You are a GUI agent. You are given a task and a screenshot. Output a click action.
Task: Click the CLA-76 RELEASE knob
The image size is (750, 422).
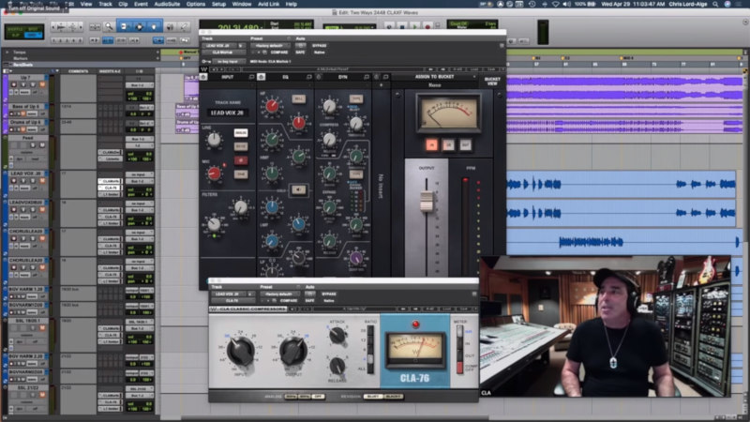click(x=337, y=366)
